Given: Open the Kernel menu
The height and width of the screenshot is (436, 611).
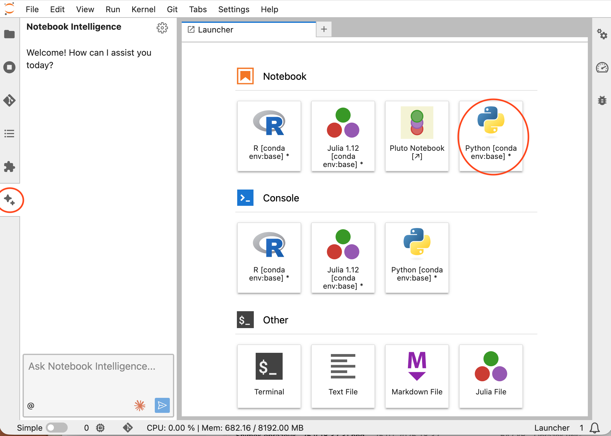Looking at the screenshot, I should click(x=143, y=9).
